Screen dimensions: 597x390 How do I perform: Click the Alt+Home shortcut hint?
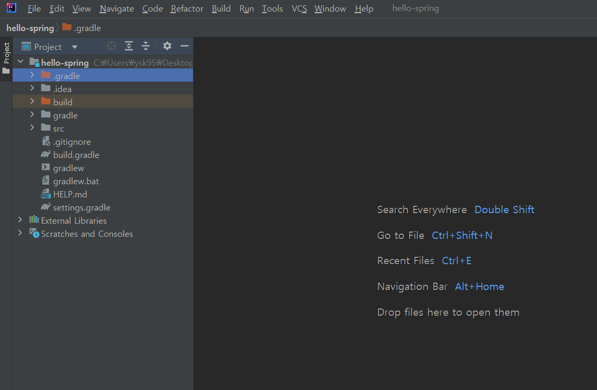(480, 286)
